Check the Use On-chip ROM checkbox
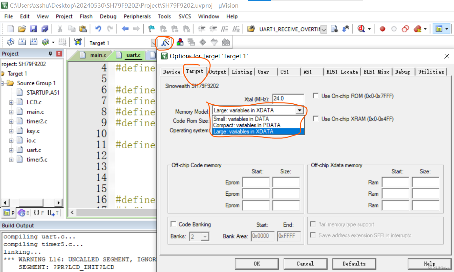 click(316, 96)
